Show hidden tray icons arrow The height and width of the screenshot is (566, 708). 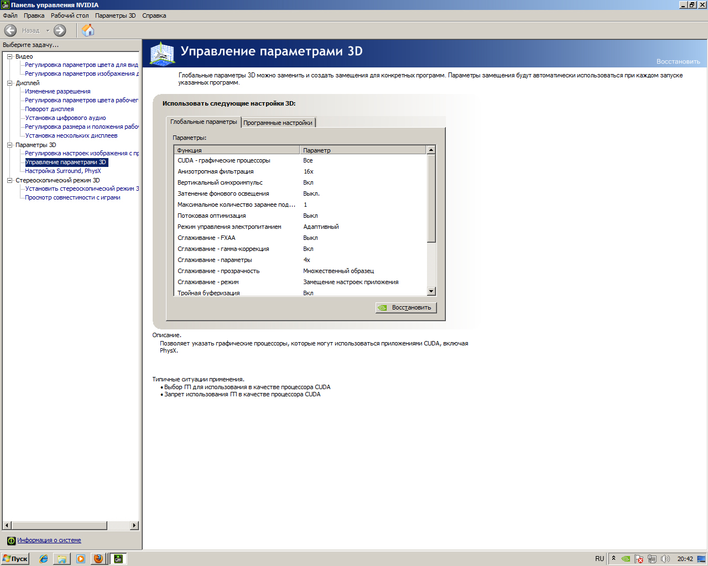coord(613,558)
